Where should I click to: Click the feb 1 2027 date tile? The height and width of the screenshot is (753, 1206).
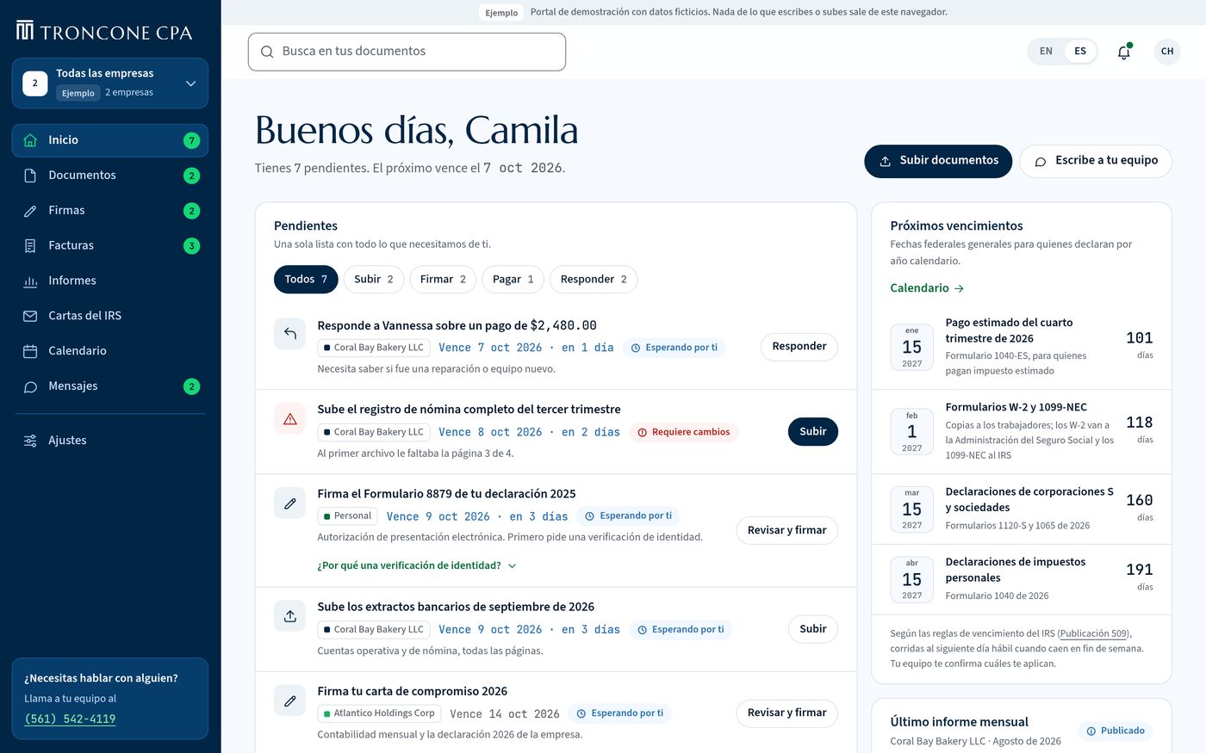click(x=912, y=431)
